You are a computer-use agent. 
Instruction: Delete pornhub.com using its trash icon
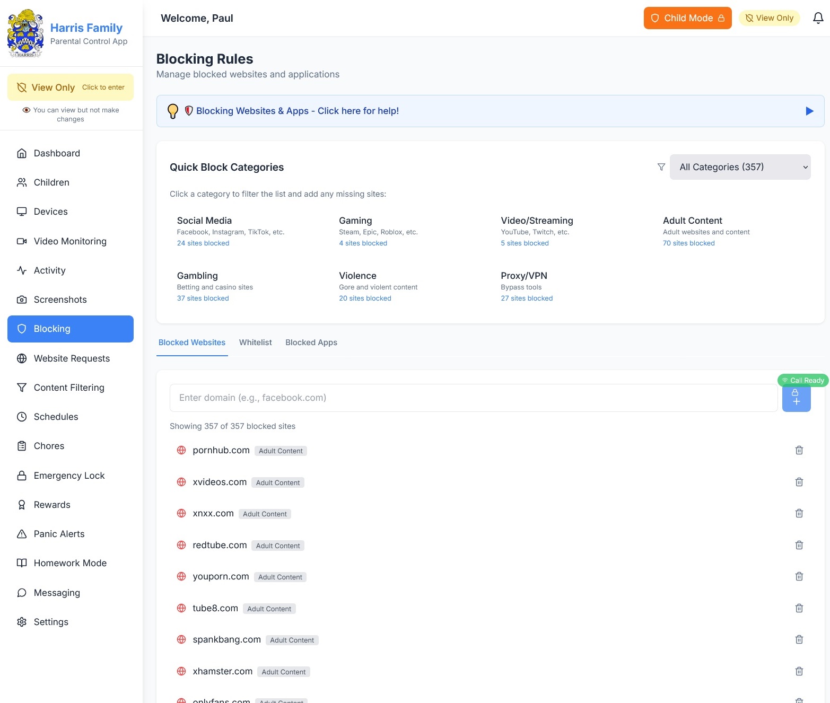point(799,450)
